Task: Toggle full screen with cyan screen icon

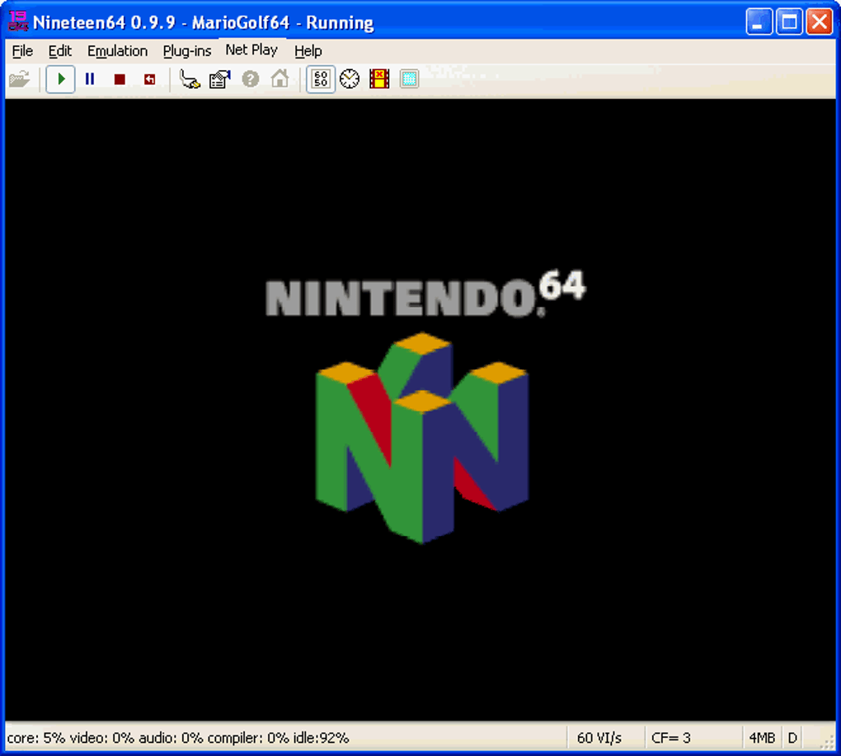Action: pyautogui.click(x=409, y=79)
